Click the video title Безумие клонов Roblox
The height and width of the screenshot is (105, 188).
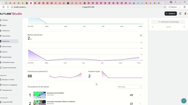(x=56, y=93)
